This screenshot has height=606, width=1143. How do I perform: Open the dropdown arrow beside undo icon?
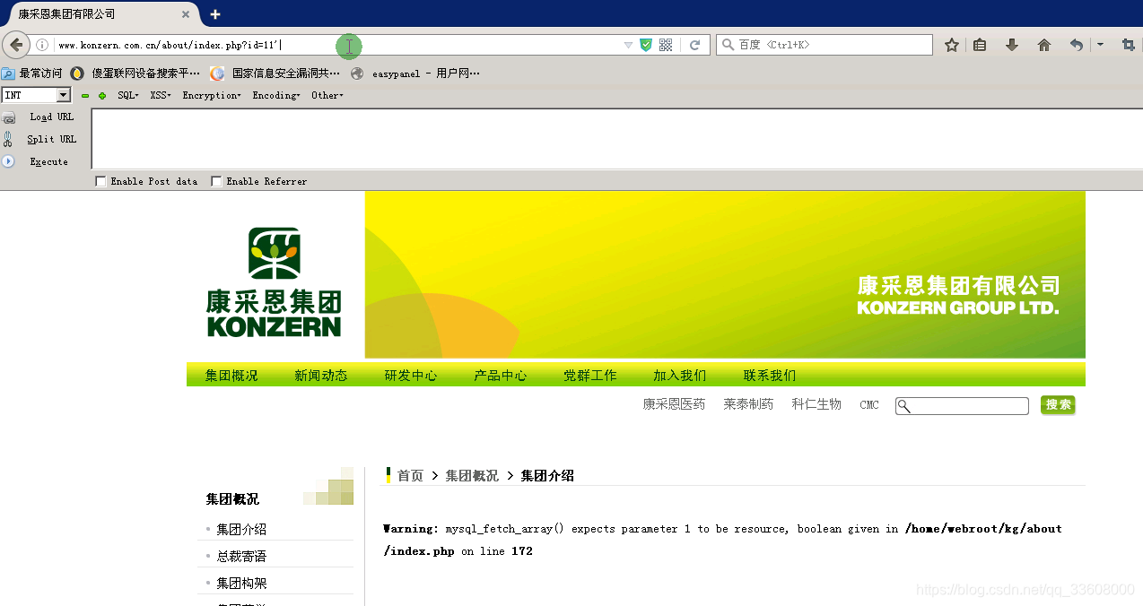[1101, 45]
